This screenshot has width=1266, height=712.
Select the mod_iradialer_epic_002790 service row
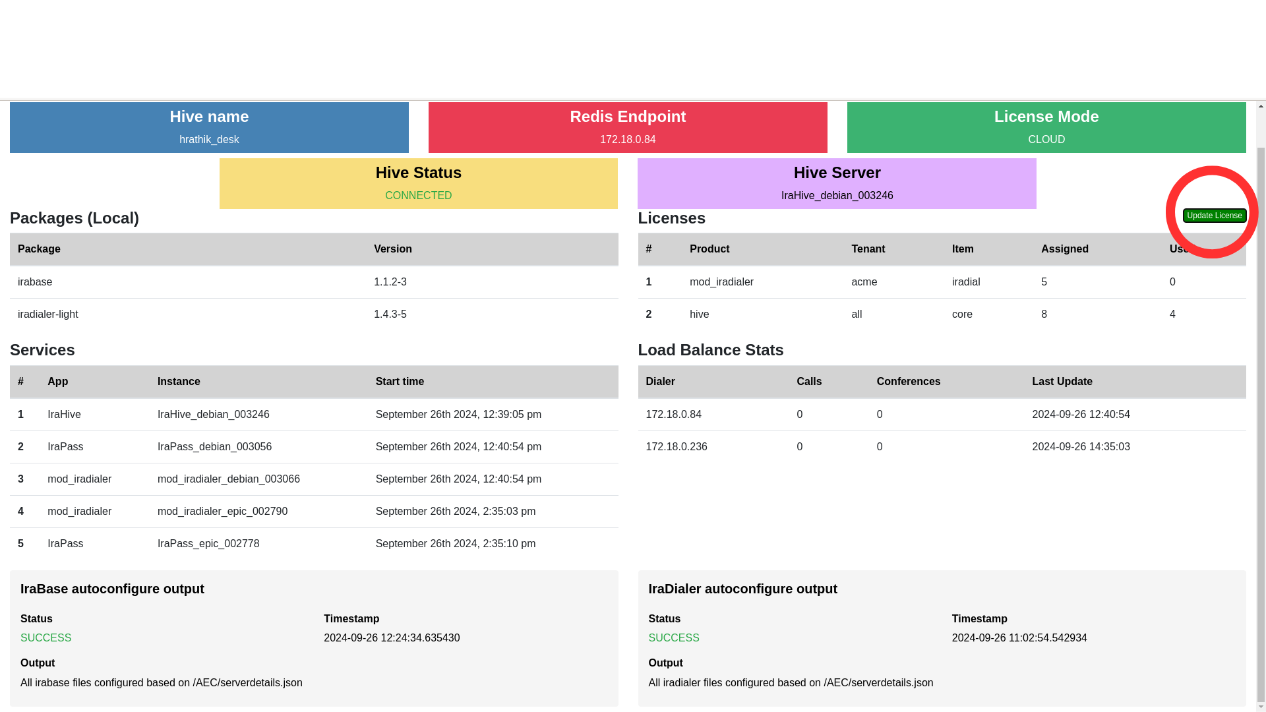point(314,512)
